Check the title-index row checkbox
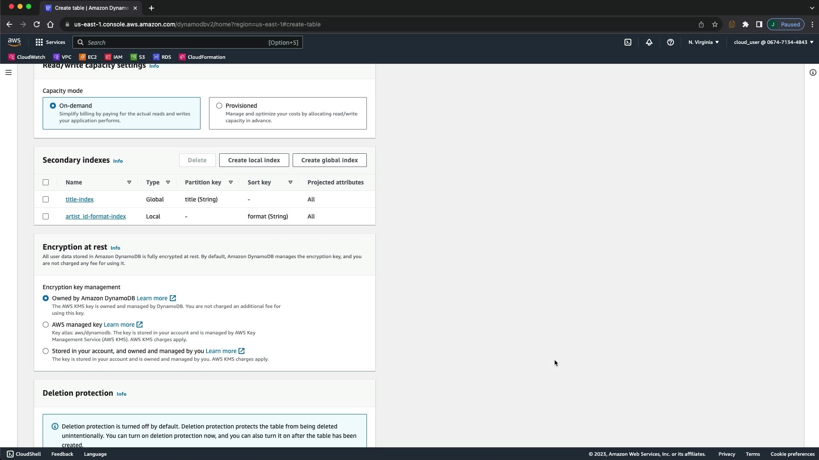 (x=46, y=199)
